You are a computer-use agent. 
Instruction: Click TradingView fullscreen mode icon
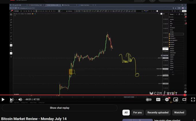pos(178,11)
